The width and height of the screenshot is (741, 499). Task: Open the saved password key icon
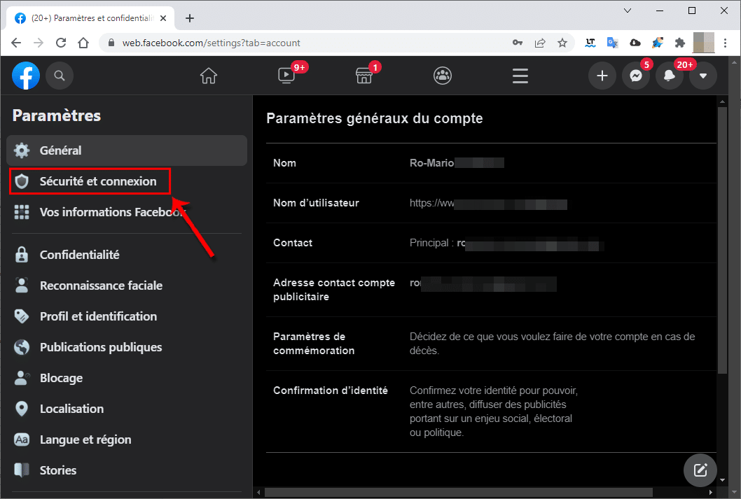pos(518,43)
